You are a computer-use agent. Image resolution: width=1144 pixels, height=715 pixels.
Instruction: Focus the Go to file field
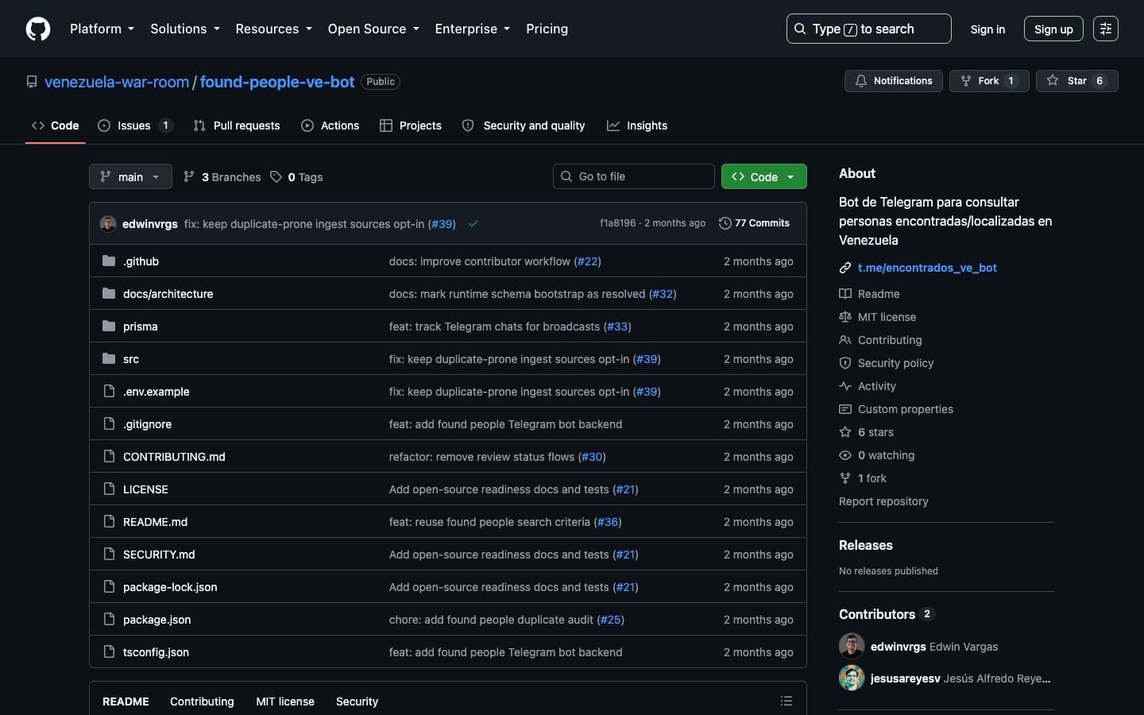(633, 176)
